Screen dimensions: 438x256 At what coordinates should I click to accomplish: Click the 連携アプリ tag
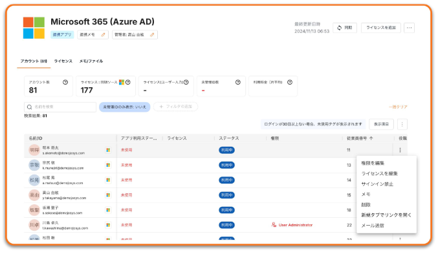62,35
